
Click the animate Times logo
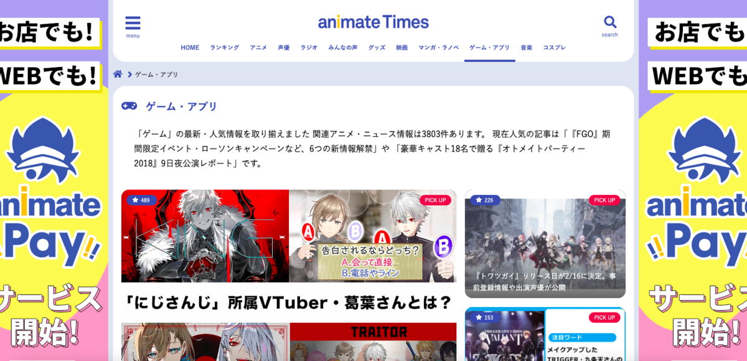pos(374,22)
